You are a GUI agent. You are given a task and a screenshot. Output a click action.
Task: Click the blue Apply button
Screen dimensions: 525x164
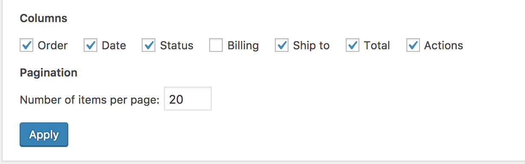coord(44,135)
